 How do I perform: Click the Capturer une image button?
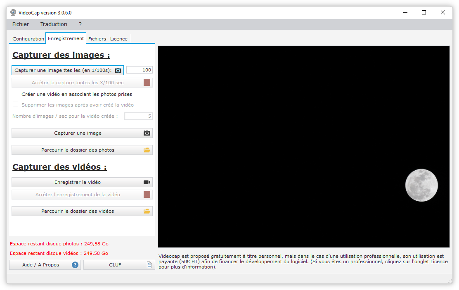(82, 133)
